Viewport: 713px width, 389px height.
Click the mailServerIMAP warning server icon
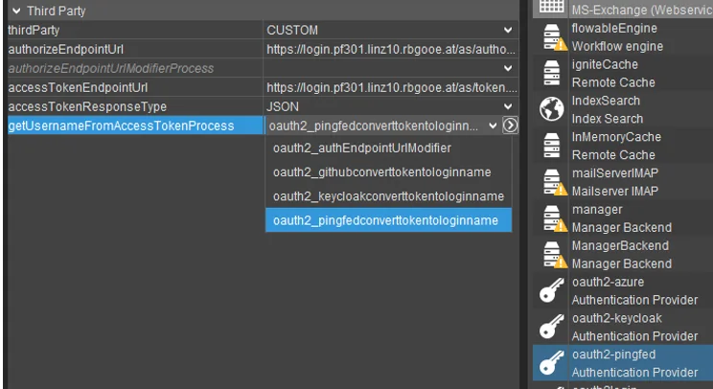554,182
